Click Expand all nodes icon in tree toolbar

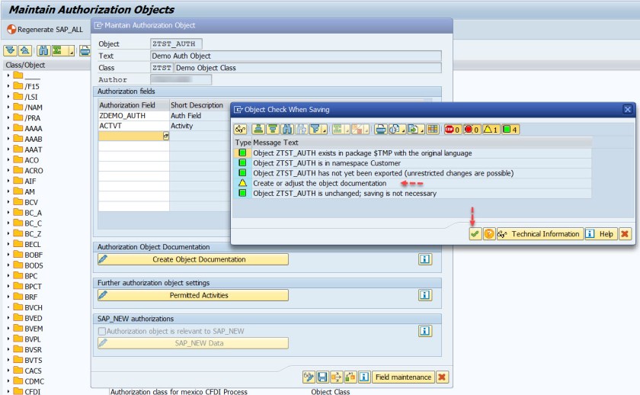coord(10,51)
